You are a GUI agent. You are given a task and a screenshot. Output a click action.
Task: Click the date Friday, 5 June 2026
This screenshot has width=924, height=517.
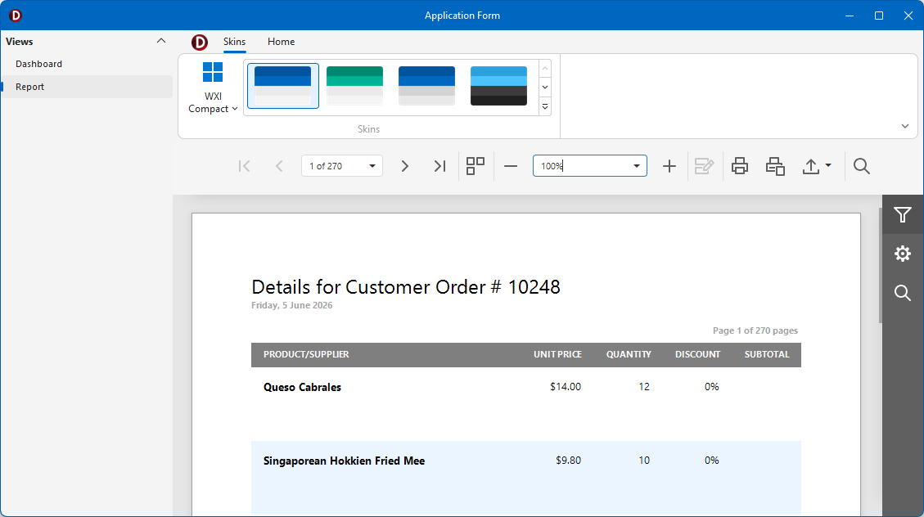coord(291,306)
